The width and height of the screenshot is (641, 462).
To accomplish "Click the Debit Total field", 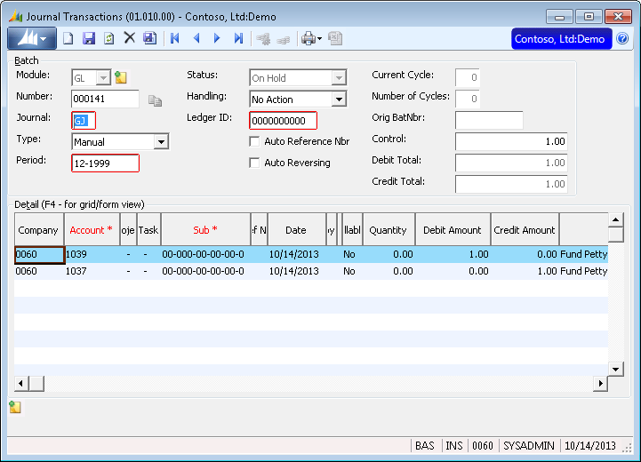I will point(511,163).
